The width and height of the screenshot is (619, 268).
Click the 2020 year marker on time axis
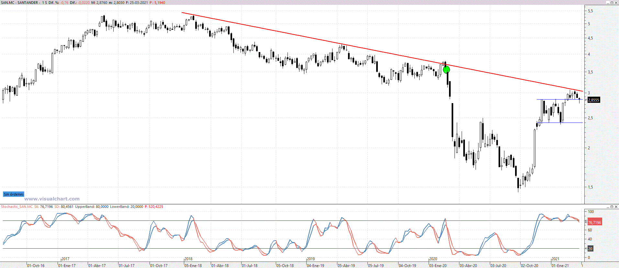(433, 259)
